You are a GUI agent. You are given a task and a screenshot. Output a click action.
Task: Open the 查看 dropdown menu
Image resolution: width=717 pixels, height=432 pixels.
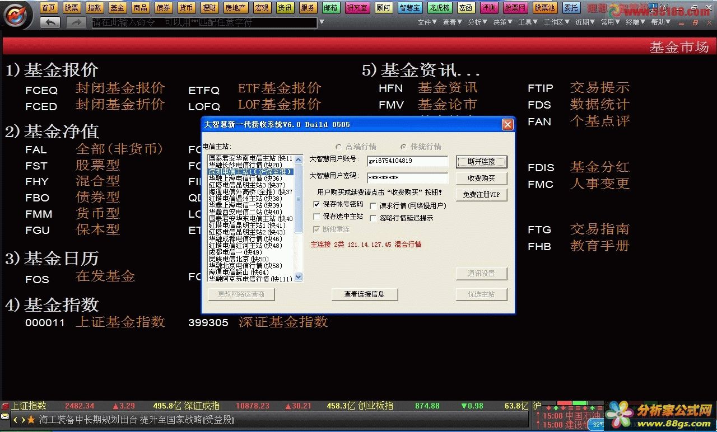pyautogui.click(x=452, y=22)
